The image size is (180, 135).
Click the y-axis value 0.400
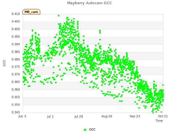(16, 29)
